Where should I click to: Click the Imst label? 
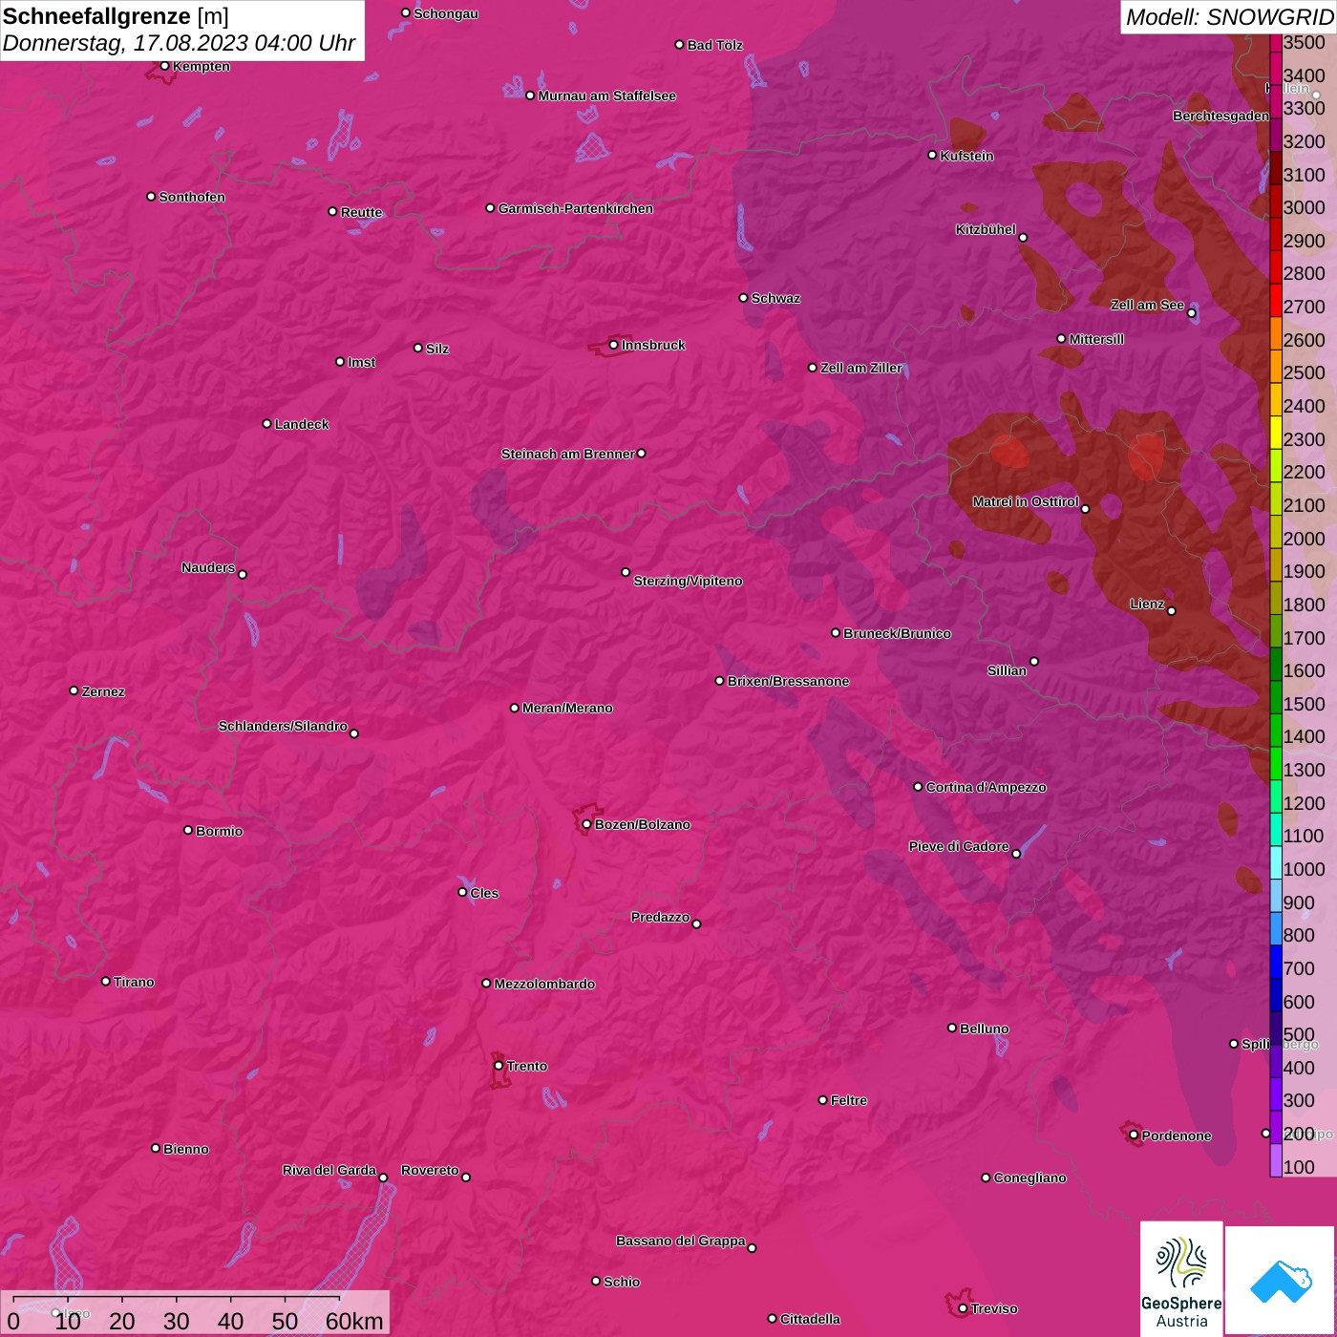click(x=362, y=362)
